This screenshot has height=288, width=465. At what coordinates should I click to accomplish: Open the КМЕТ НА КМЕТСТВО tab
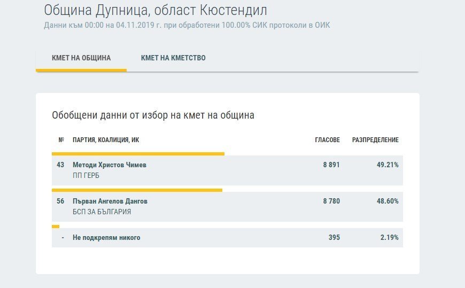tap(173, 58)
